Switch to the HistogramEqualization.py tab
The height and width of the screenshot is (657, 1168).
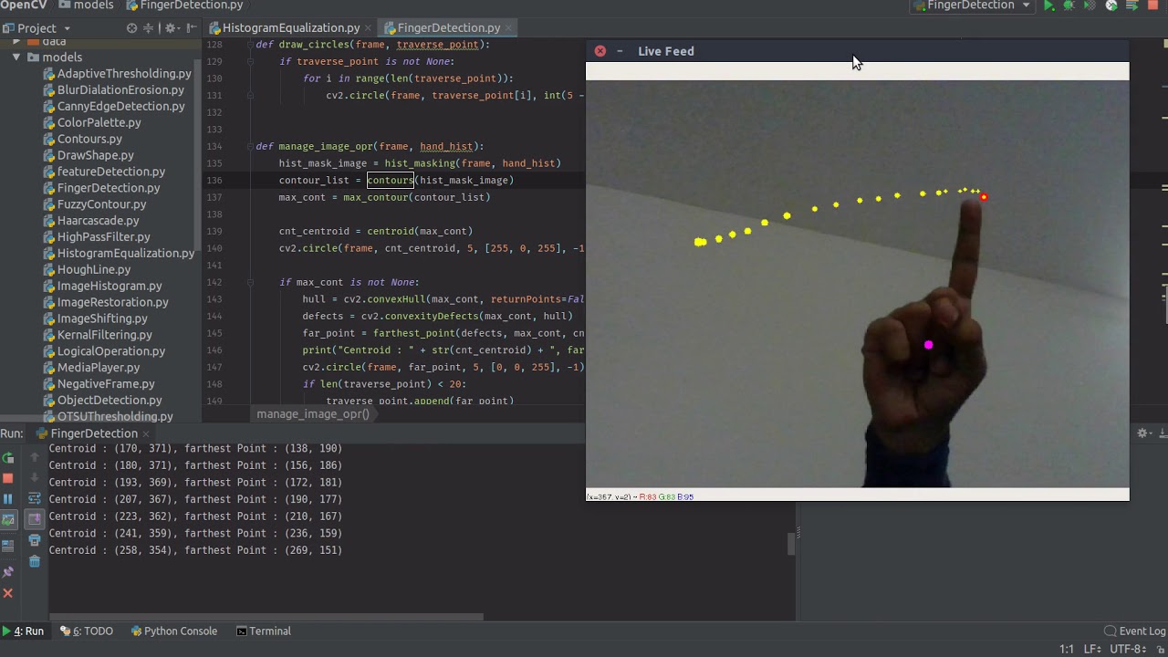tap(292, 27)
